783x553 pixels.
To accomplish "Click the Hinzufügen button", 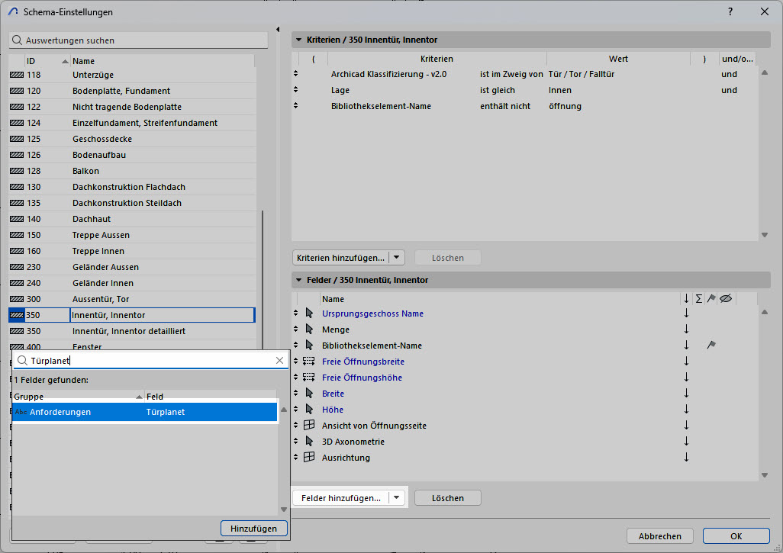I will pyautogui.click(x=254, y=528).
